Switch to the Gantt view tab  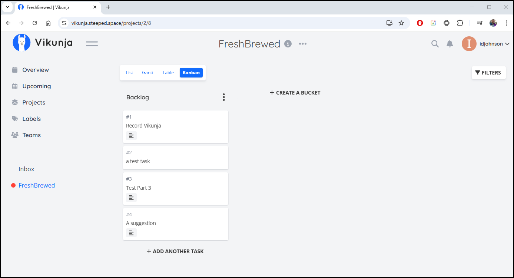tap(148, 73)
